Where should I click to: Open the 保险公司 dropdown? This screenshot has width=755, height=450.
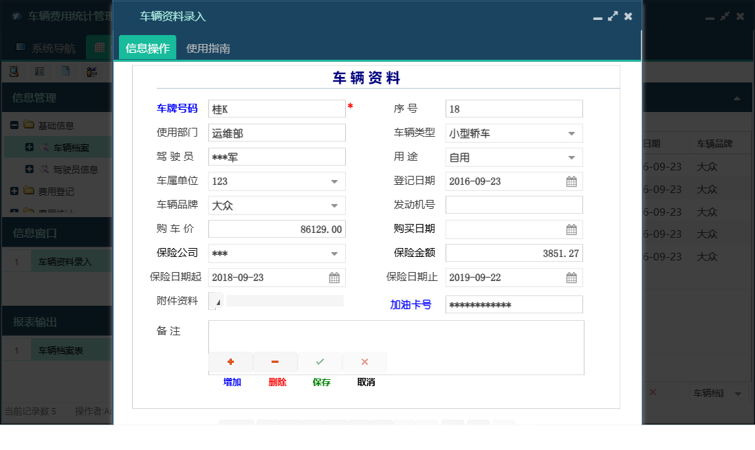tap(335, 253)
